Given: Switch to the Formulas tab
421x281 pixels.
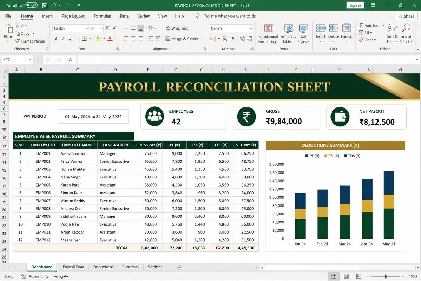Looking at the screenshot, I should click(x=102, y=16).
